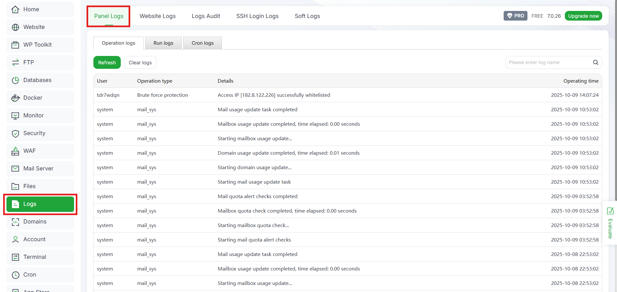Viewport: 617px width, 292px height.
Task: Open Monitor via its chart icon
Action: point(15,116)
